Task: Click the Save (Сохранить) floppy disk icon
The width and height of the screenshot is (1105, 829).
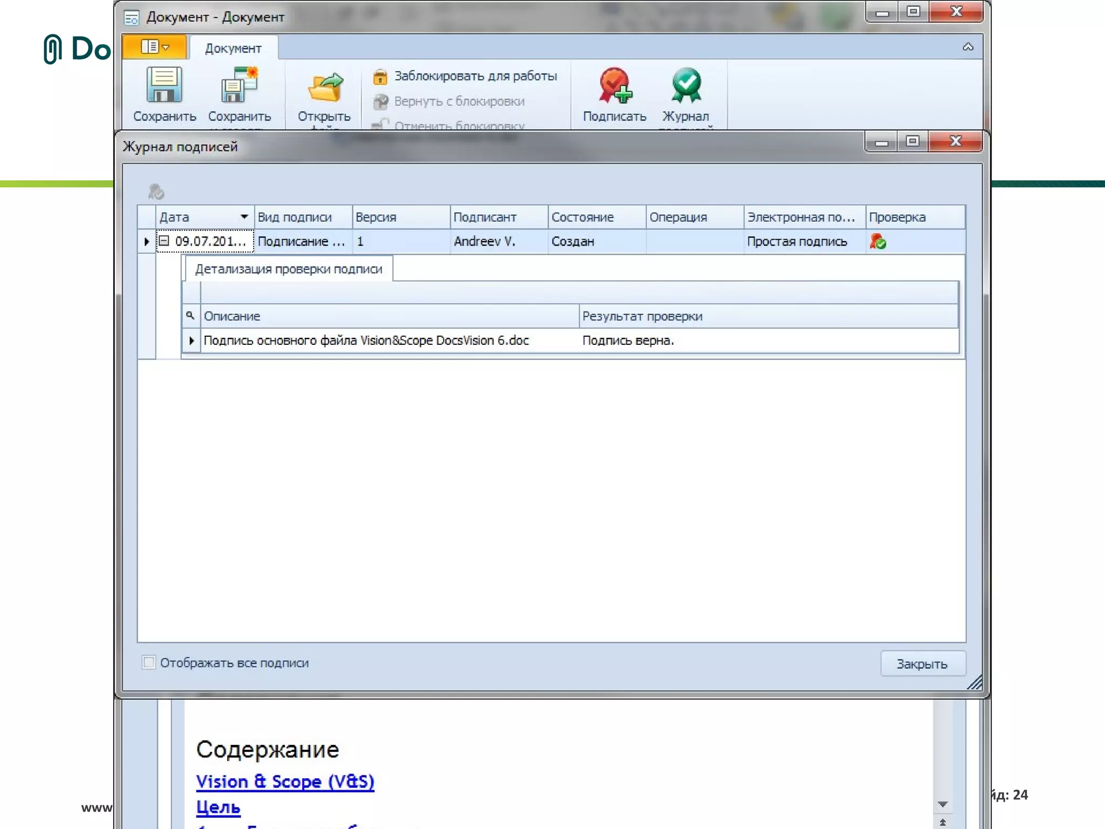Action: 164,85
